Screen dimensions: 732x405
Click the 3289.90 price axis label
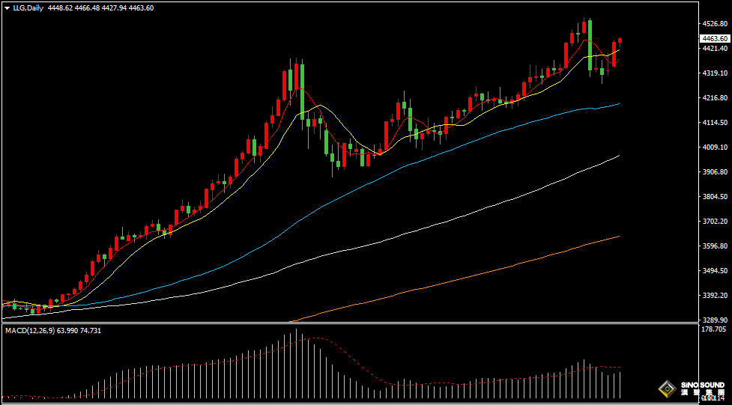pyautogui.click(x=713, y=320)
